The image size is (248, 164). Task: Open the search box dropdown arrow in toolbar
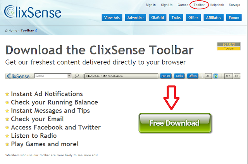(x=69, y=76)
